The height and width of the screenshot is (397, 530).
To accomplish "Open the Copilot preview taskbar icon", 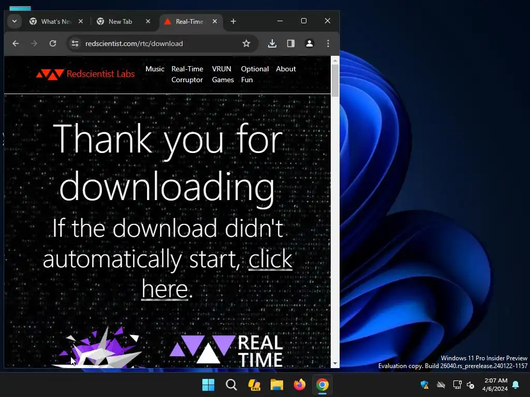I will pos(254,385).
